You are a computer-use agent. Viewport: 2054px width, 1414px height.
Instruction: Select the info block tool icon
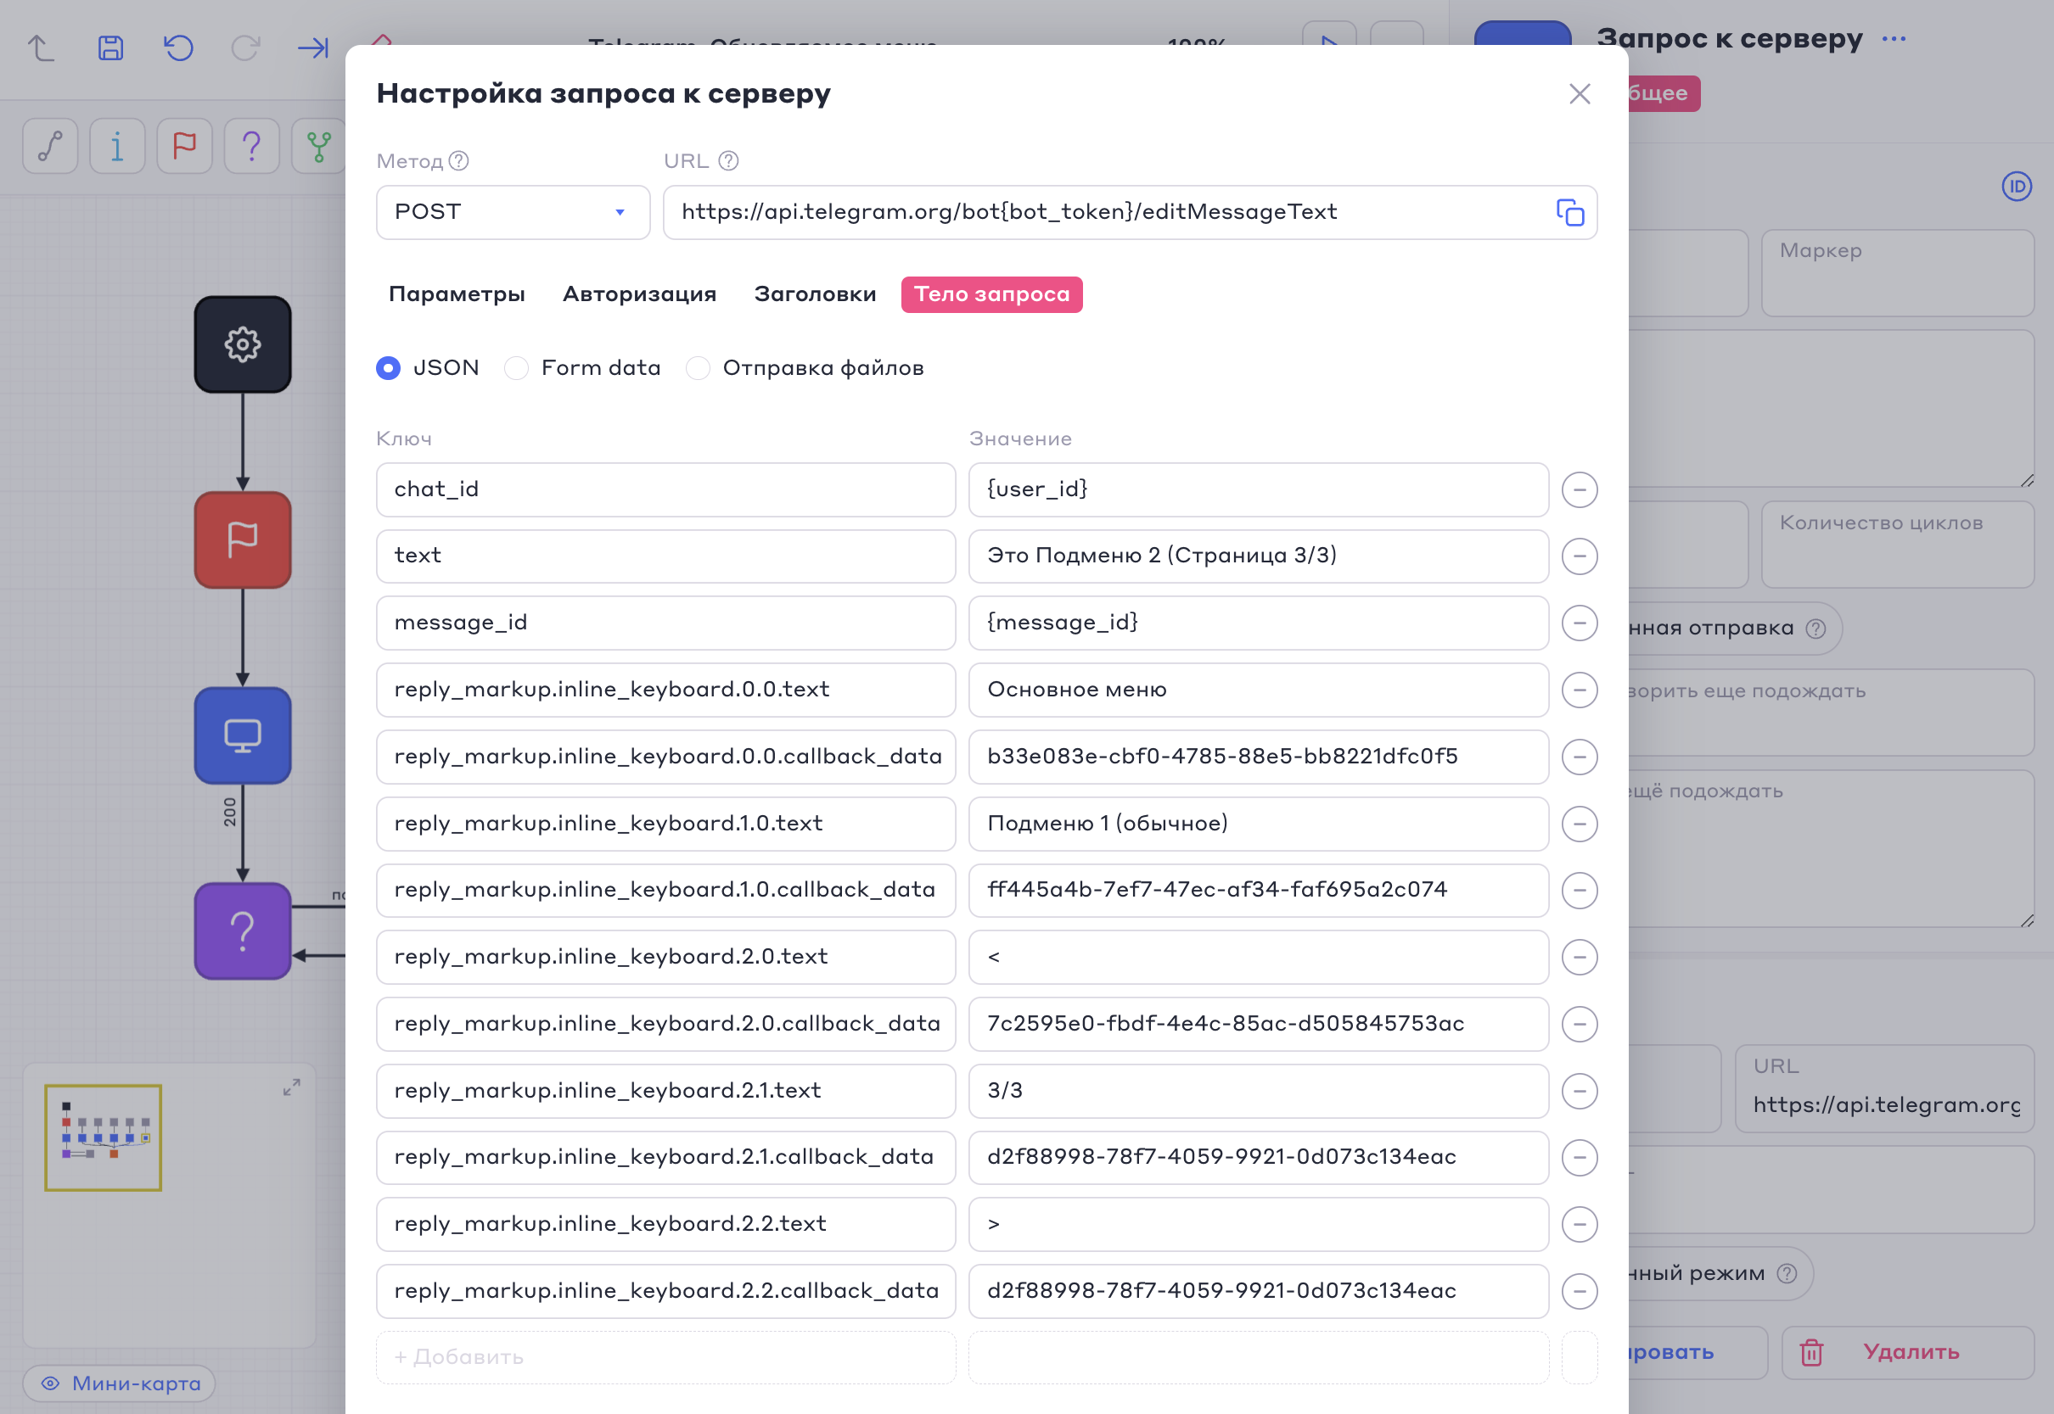pyautogui.click(x=117, y=145)
